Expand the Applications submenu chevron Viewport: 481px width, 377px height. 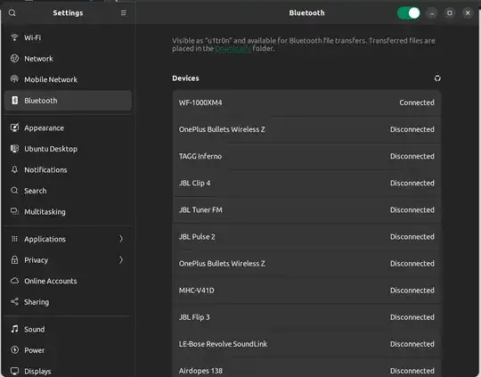(121, 239)
